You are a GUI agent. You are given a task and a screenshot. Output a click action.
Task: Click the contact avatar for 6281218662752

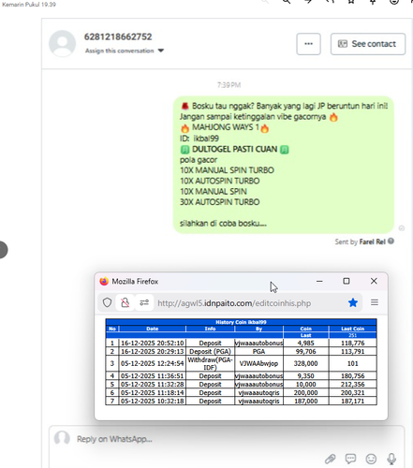click(63, 44)
